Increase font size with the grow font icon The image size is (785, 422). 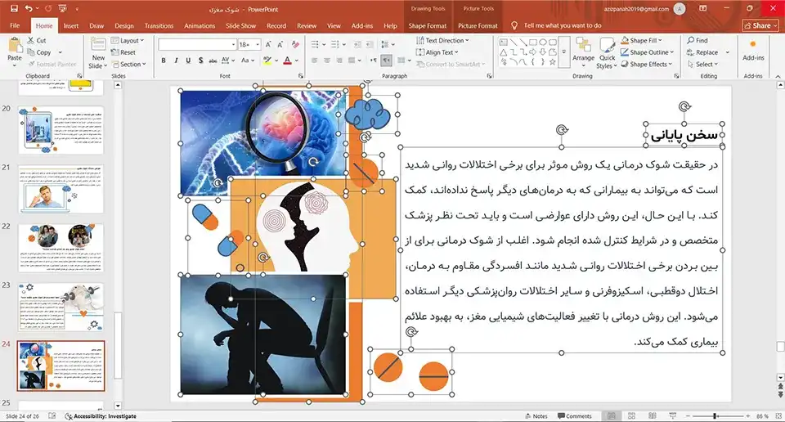click(268, 44)
